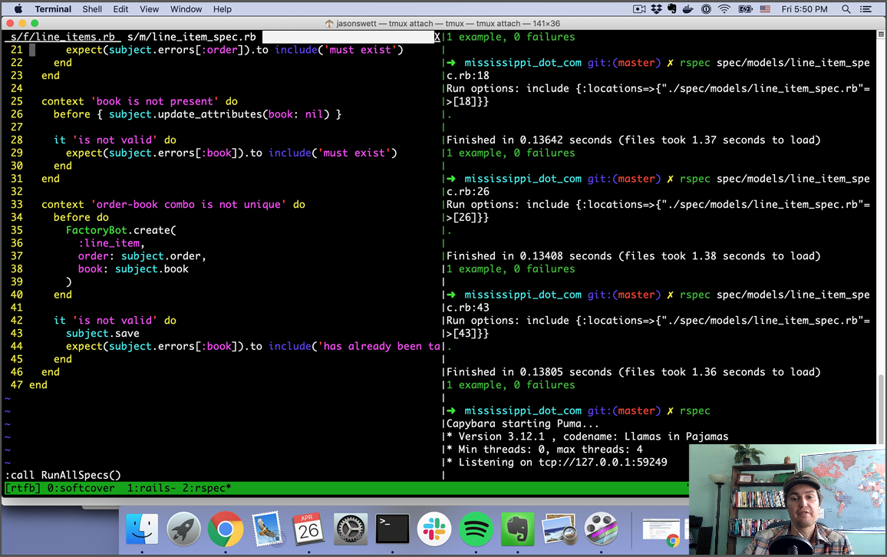Open Calendar showing APR 26 in Dock

[x=309, y=529]
